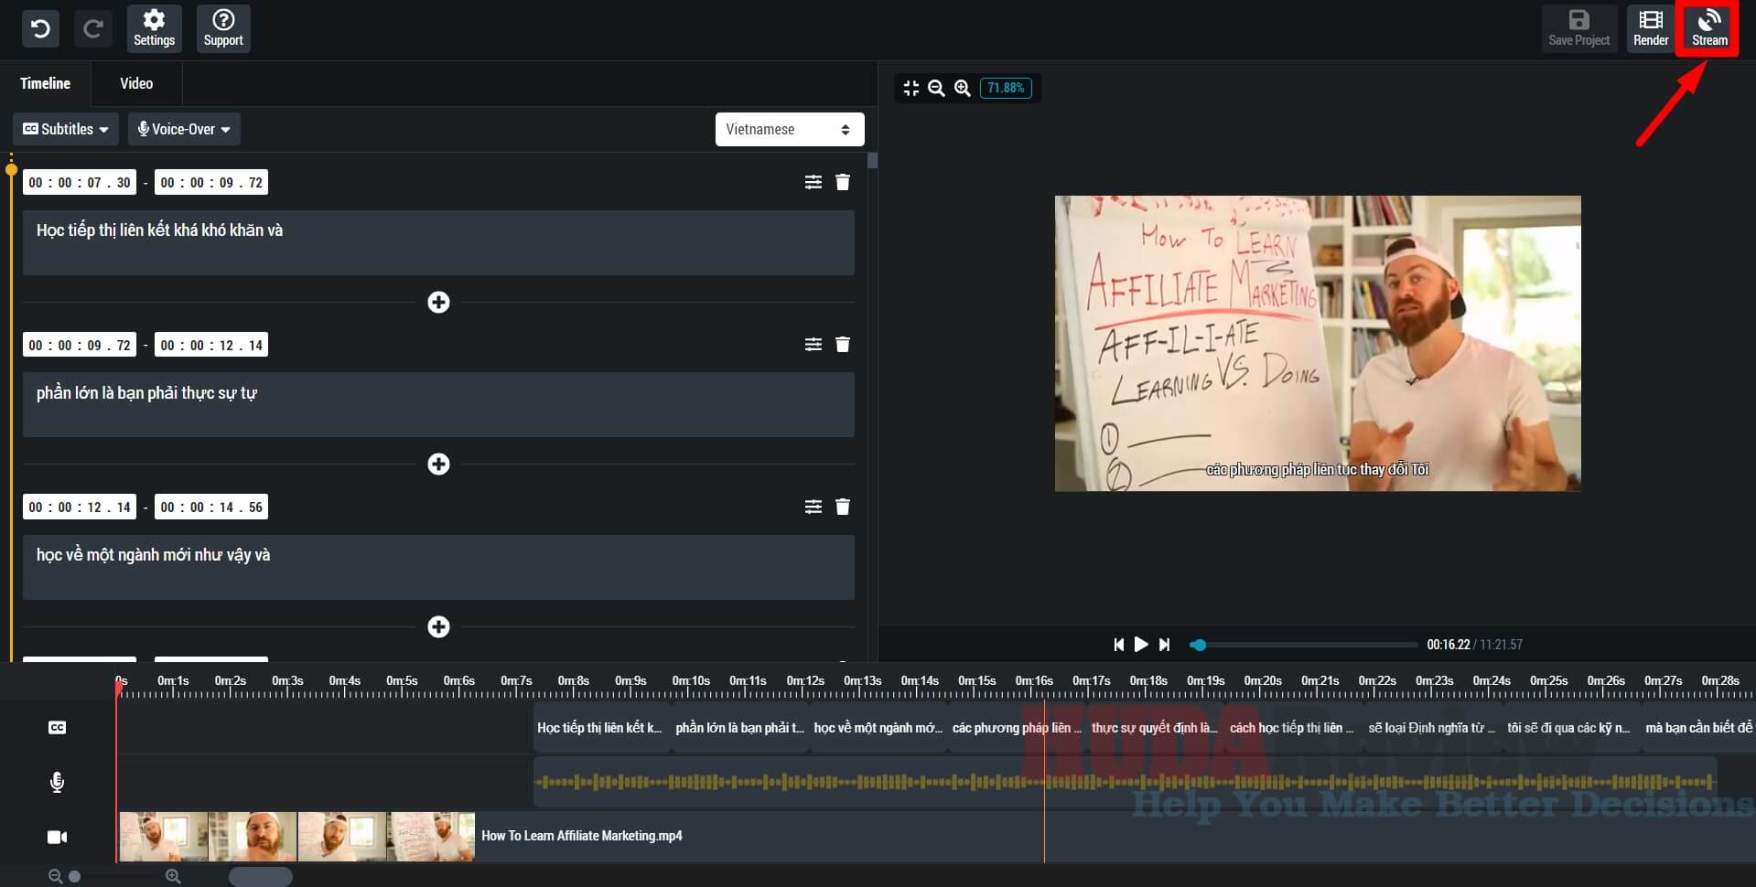Click the video camera track icon

coord(57,837)
